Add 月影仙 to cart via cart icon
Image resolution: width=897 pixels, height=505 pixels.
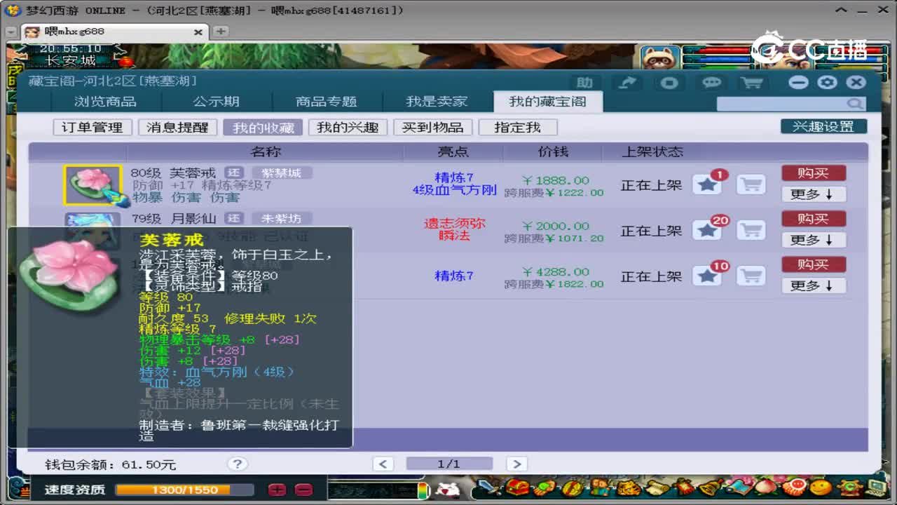tap(751, 230)
